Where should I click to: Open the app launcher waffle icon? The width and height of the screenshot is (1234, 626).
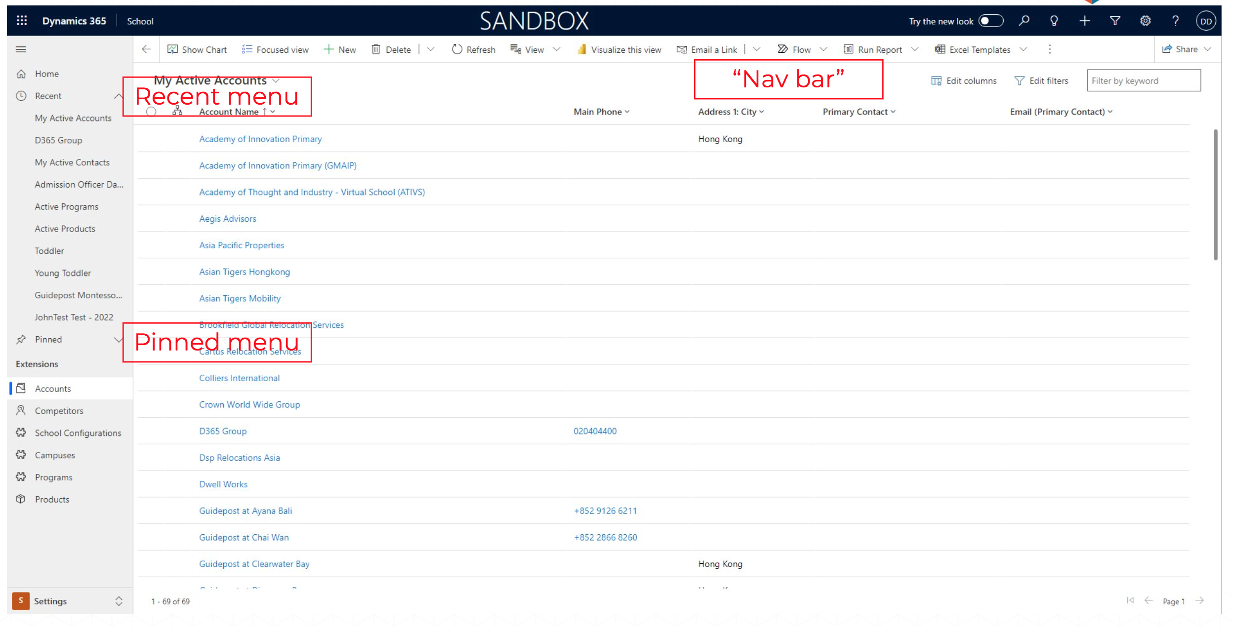pyautogui.click(x=21, y=21)
